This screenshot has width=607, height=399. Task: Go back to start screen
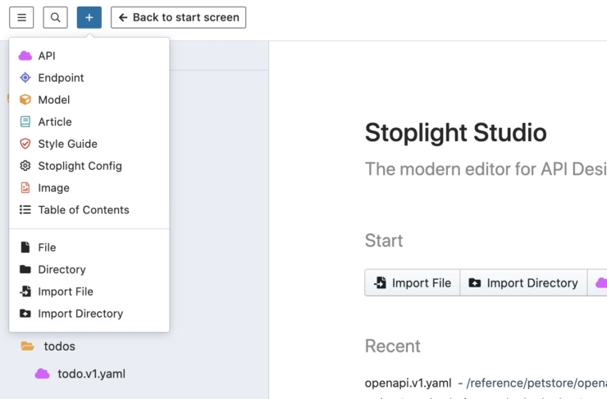179,17
